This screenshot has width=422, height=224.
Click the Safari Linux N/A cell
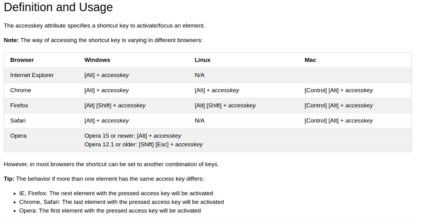pyautogui.click(x=200, y=120)
